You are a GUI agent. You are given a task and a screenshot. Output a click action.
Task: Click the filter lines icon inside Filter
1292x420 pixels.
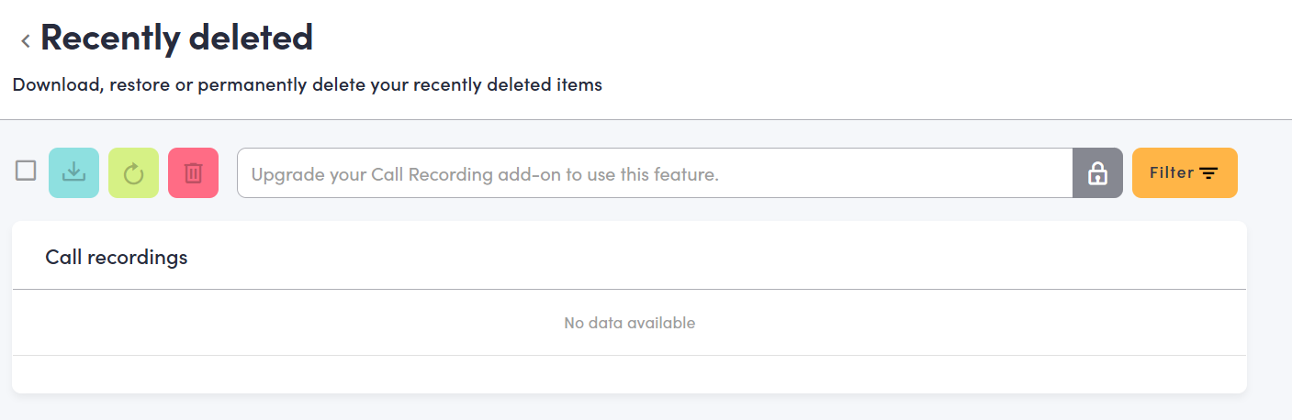1209,173
